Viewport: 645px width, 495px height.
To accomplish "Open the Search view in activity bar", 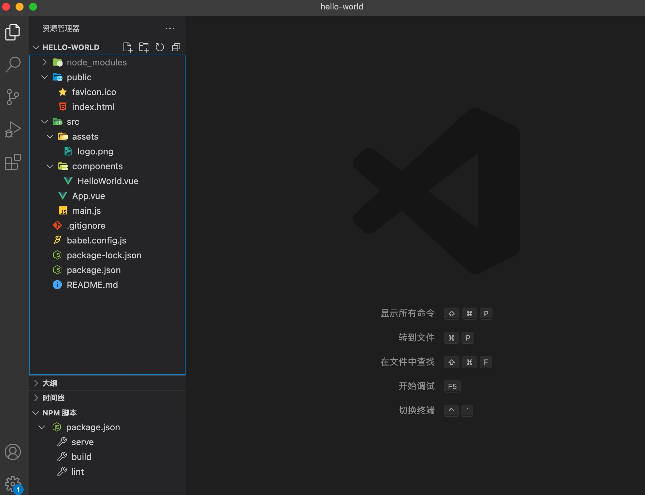I will tap(13, 65).
